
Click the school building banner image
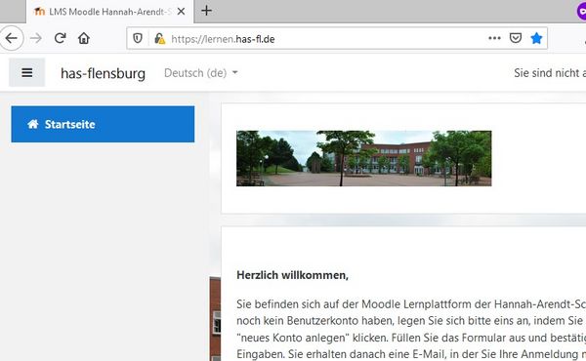coord(364,158)
